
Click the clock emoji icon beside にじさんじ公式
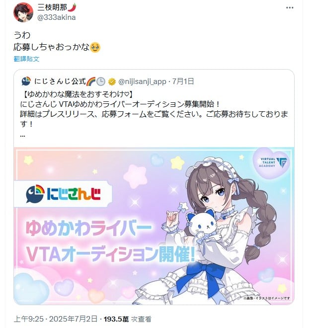(x=101, y=82)
